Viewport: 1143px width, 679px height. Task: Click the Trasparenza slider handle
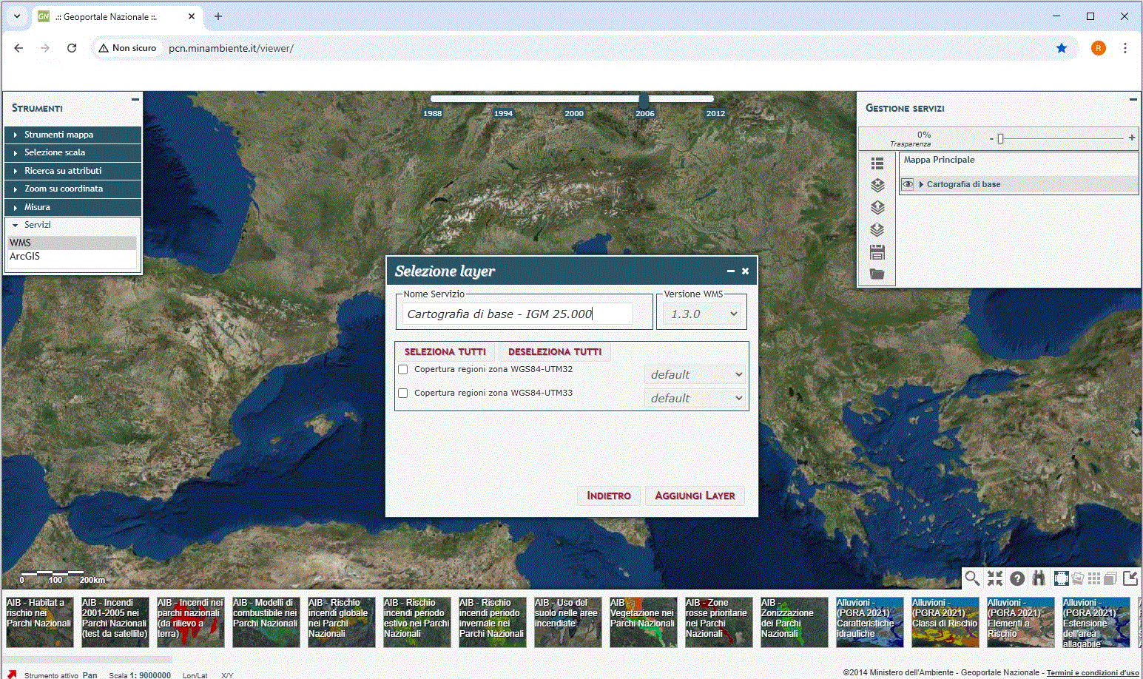[1000, 138]
